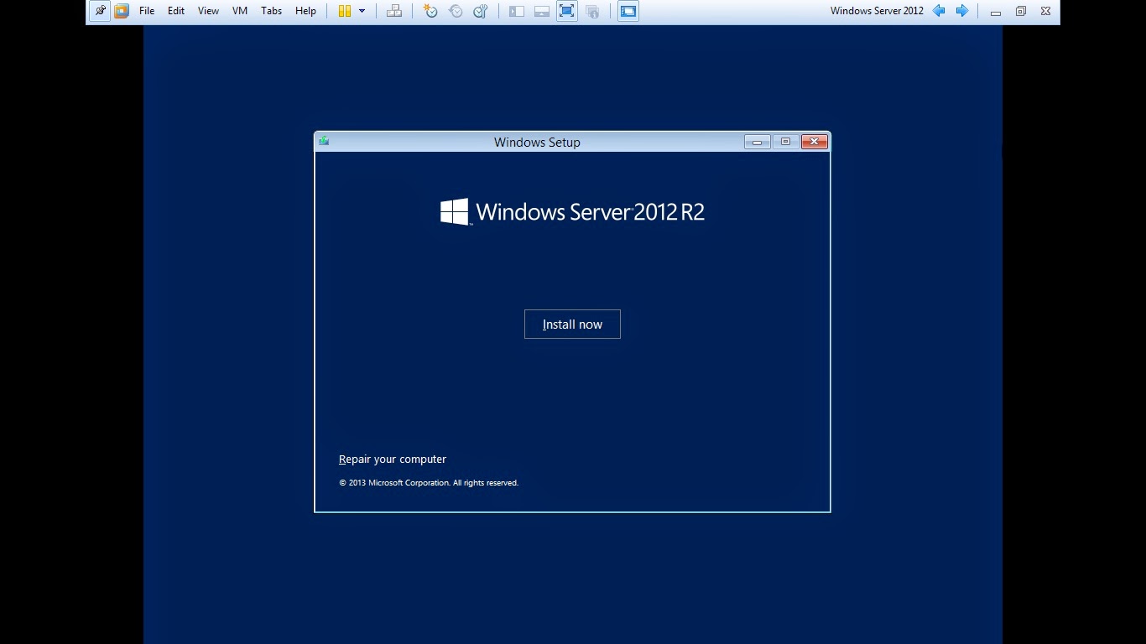Screen dimensions: 1146x644
Task: Maximize the Windows Setup dialog
Action: pyautogui.click(x=785, y=142)
